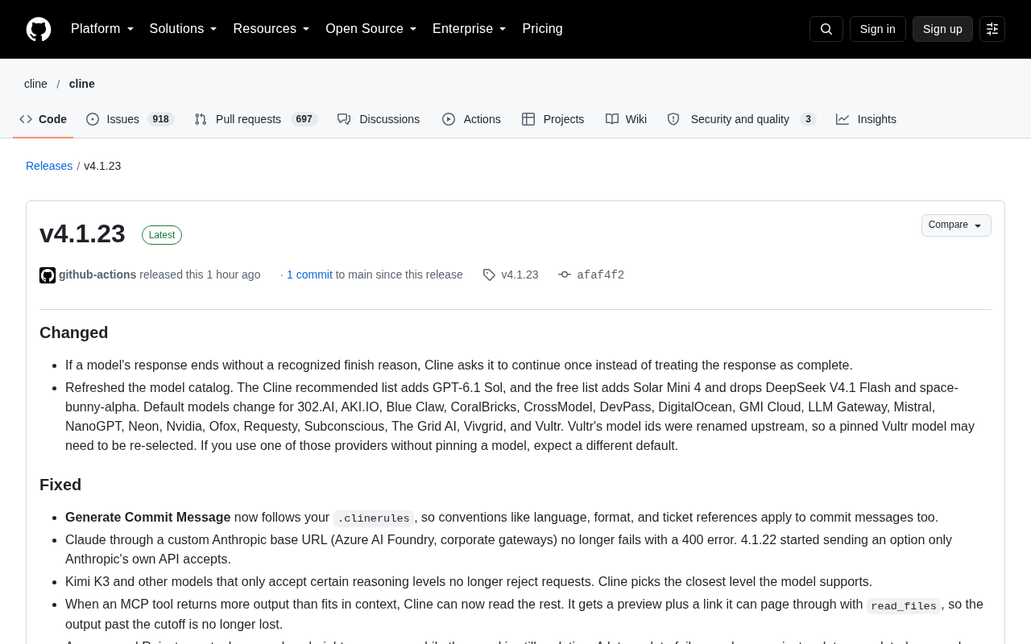1031x644 pixels.
Task: Expand the Solutions menu
Action: [x=184, y=29]
